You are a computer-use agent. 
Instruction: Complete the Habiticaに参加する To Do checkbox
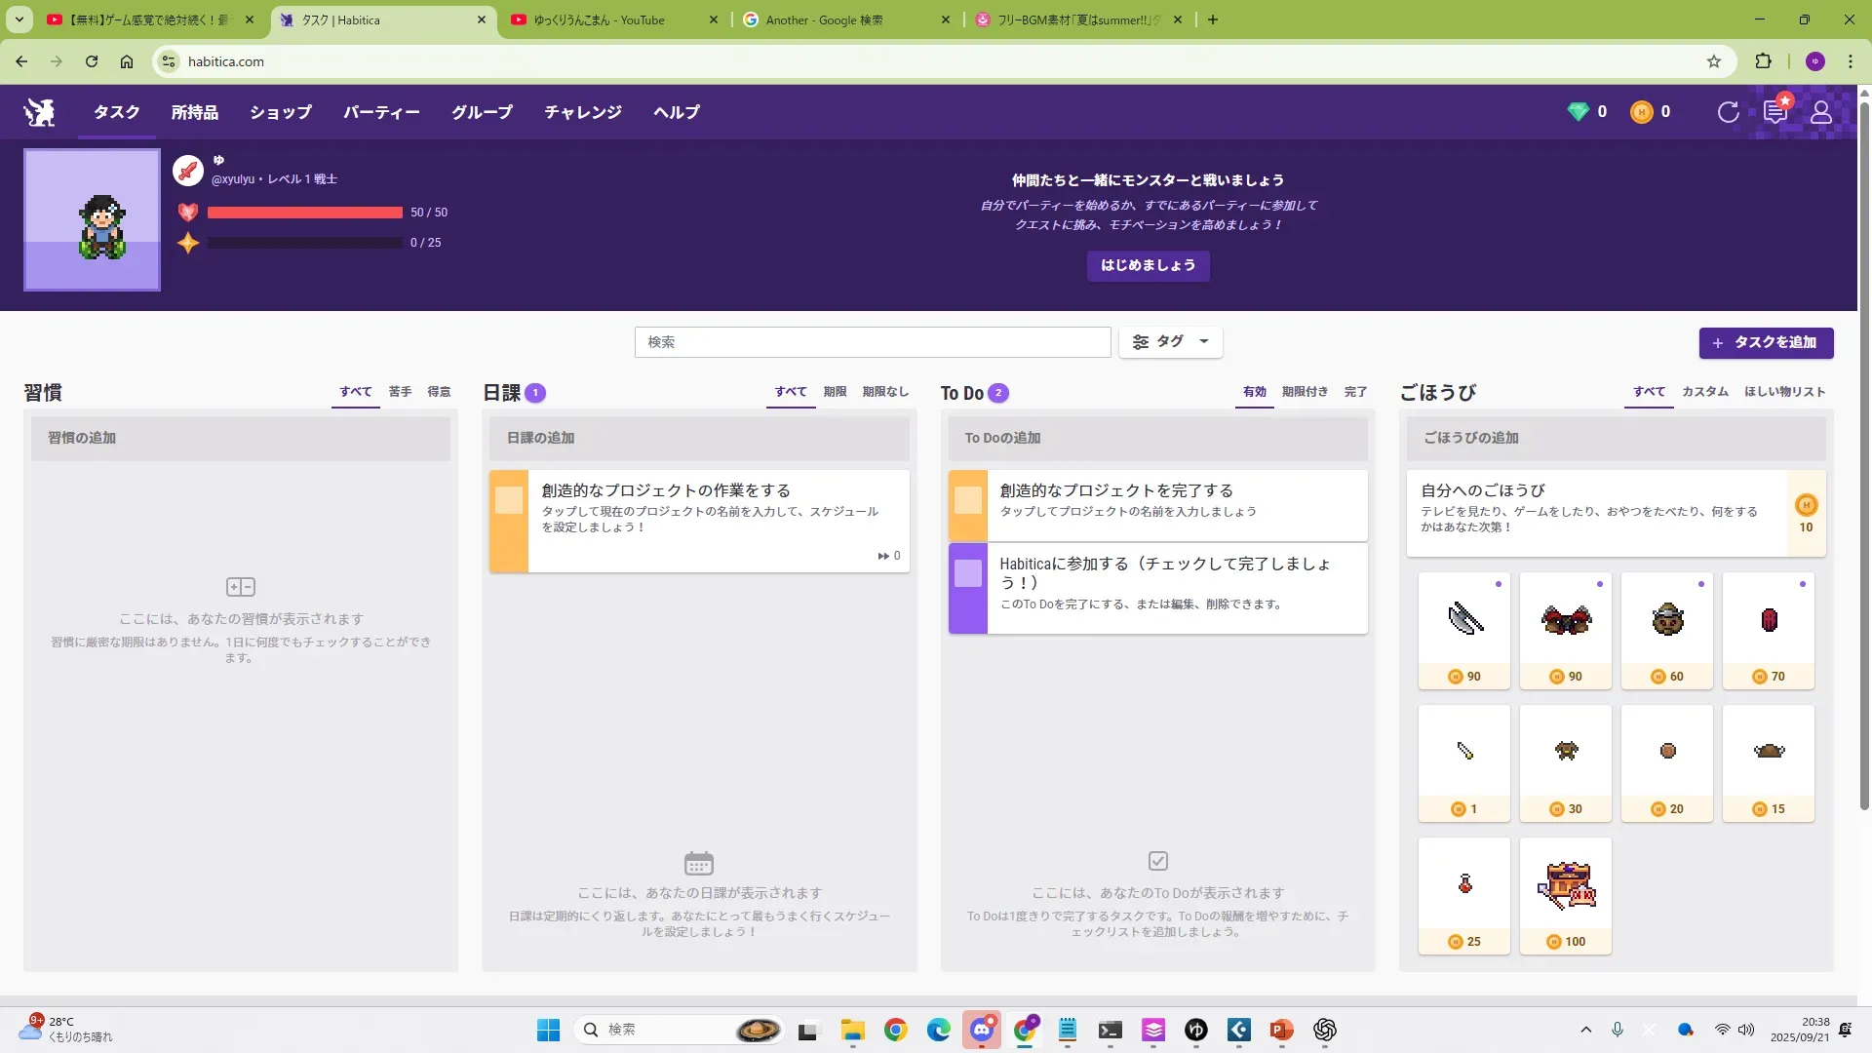967,573
